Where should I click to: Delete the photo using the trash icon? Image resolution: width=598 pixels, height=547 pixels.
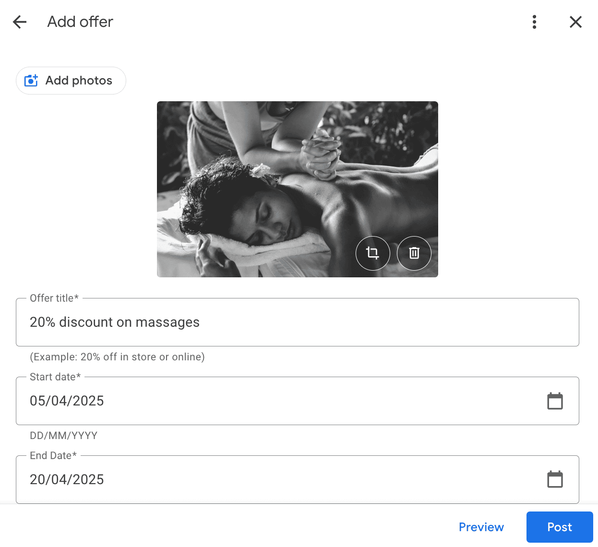[414, 253]
